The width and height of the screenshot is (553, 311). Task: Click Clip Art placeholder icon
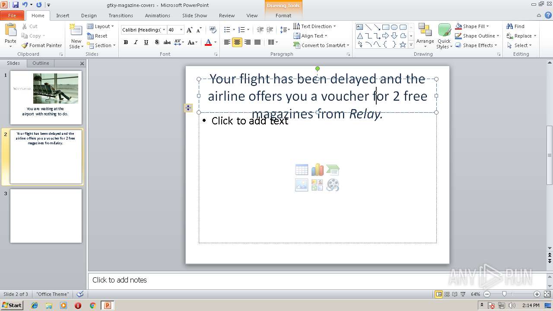[x=317, y=185]
